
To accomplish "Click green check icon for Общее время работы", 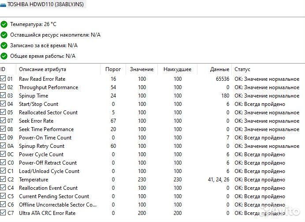I will point(4,56).
